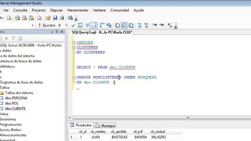Viewport: 251px width, 141px height.
Task: Open the Herramientas menu
Action: pos(78,10)
